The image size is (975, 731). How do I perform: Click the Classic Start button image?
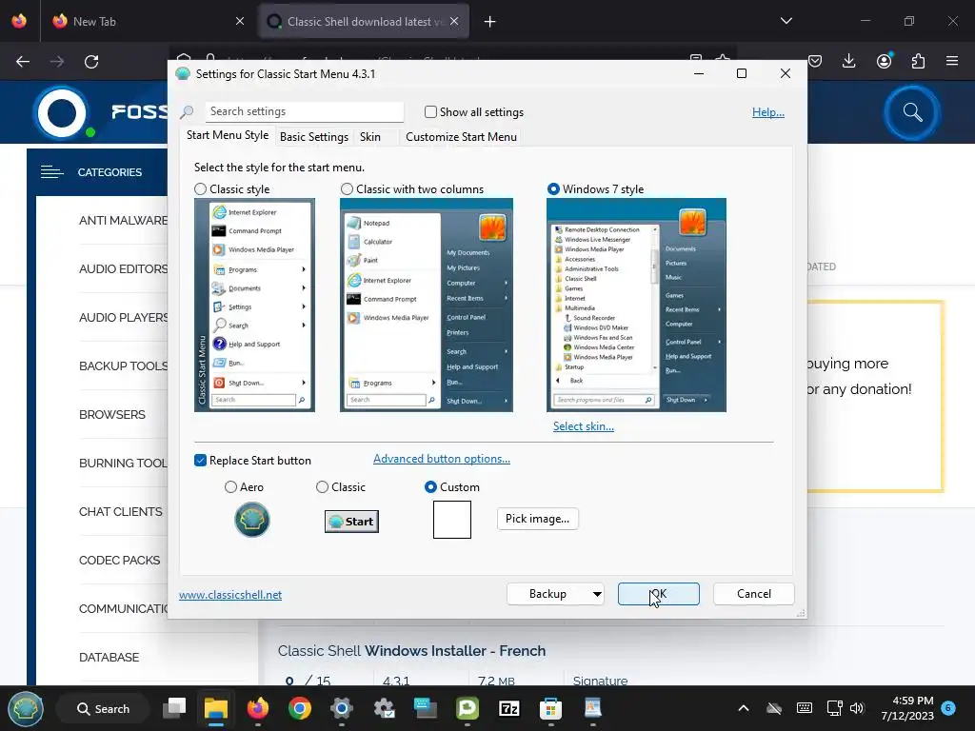tap(351, 522)
